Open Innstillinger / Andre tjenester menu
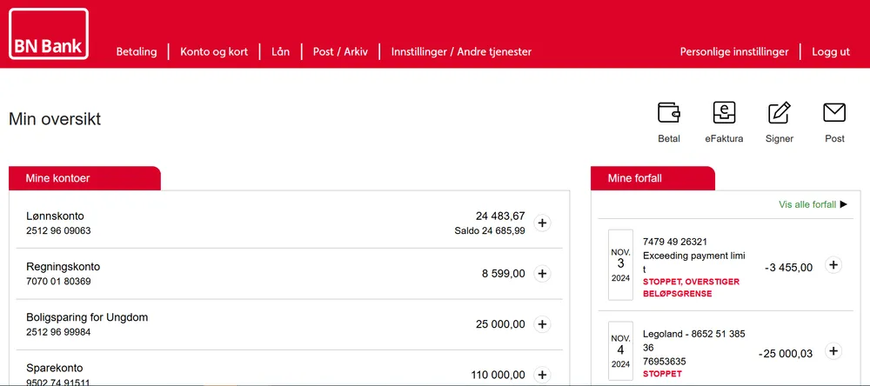The width and height of the screenshot is (870, 386). (x=461, y=51)
